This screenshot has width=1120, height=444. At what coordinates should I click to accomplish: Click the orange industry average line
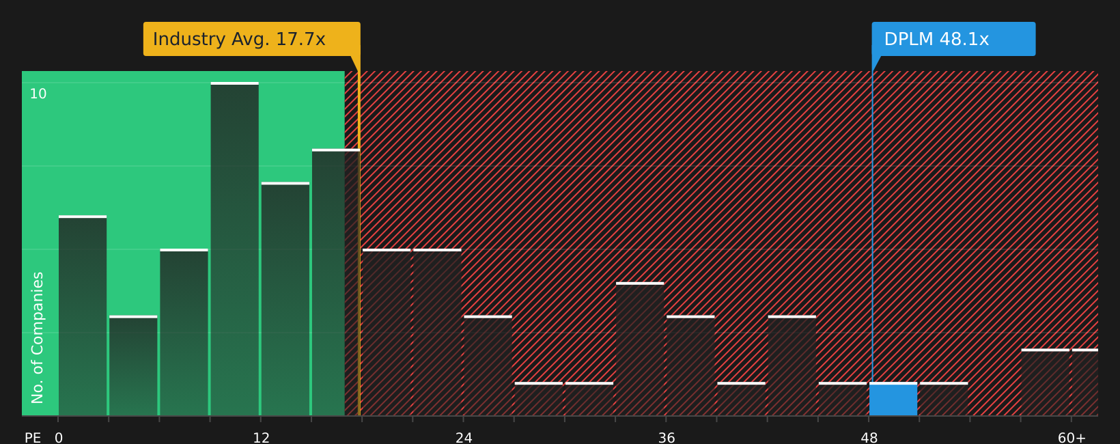click(359, 236)
